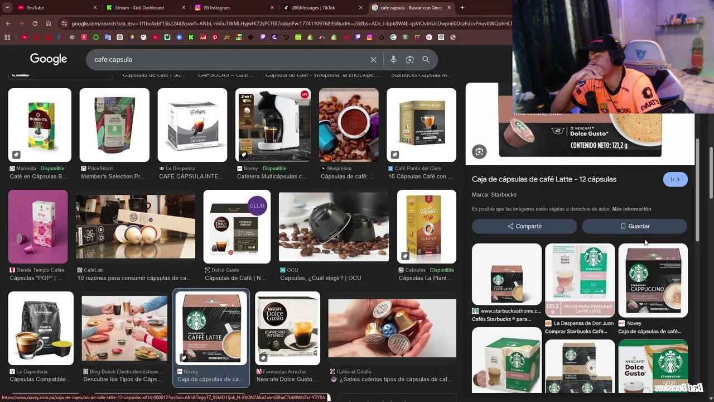714x402 pixels.
Task: Open a new browser tab
Action: [462, 8]
